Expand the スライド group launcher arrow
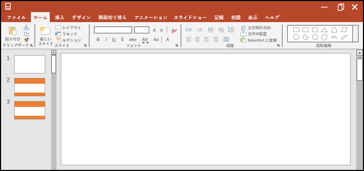Screen dimensions: 364x171 click(85, 45)
